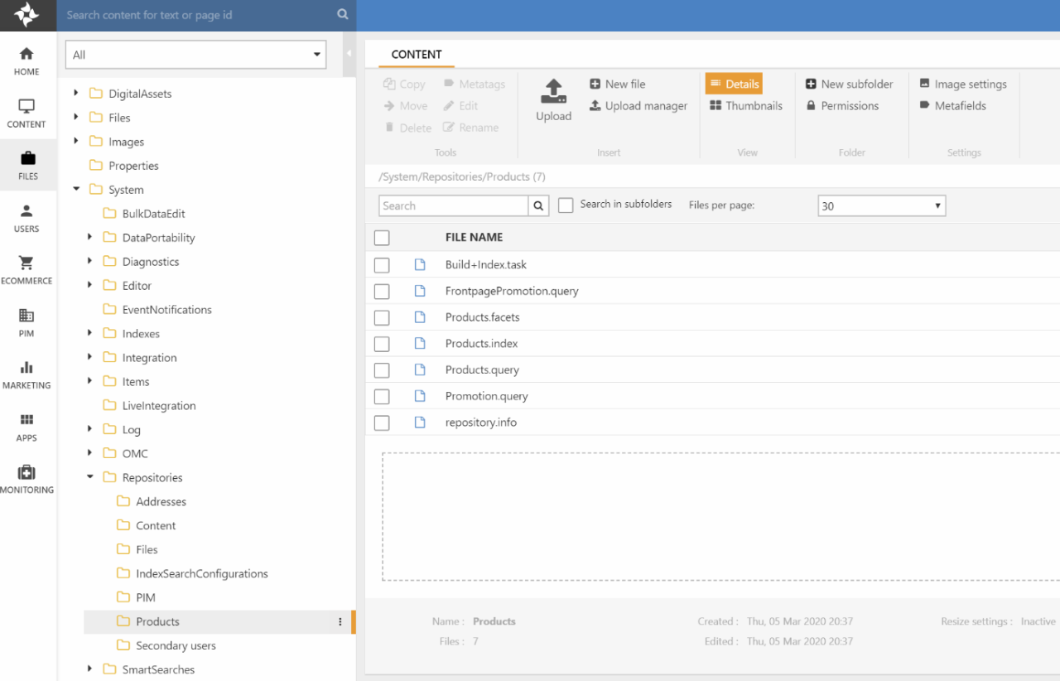Image resolution: width=1060 pixels, height=681 pixels.
Task: Switch to Thumbnails view
Action: point(745,106)
